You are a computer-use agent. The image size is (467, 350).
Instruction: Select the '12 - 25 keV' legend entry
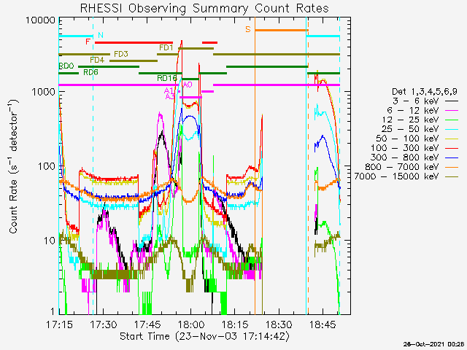pyautogui.click(x=420, y=120)
